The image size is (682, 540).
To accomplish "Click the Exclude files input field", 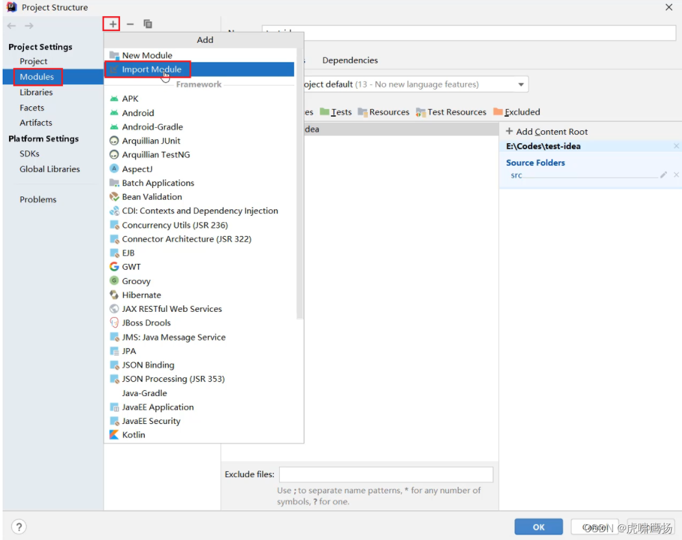I will 386,475.
